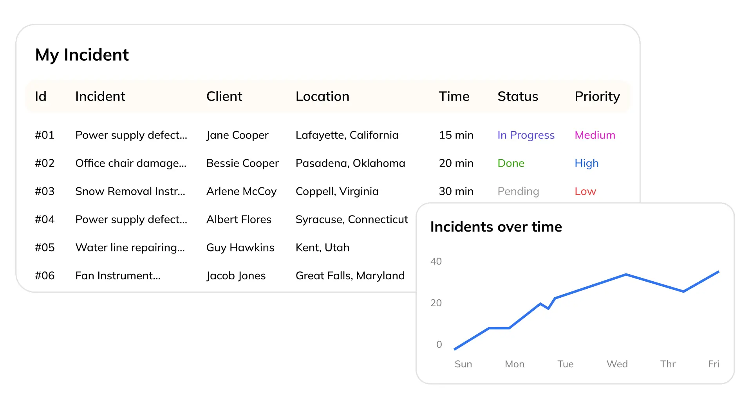750x408 pixels.
Task: Open the Office chair damage incident
Action: click(131, 164)
